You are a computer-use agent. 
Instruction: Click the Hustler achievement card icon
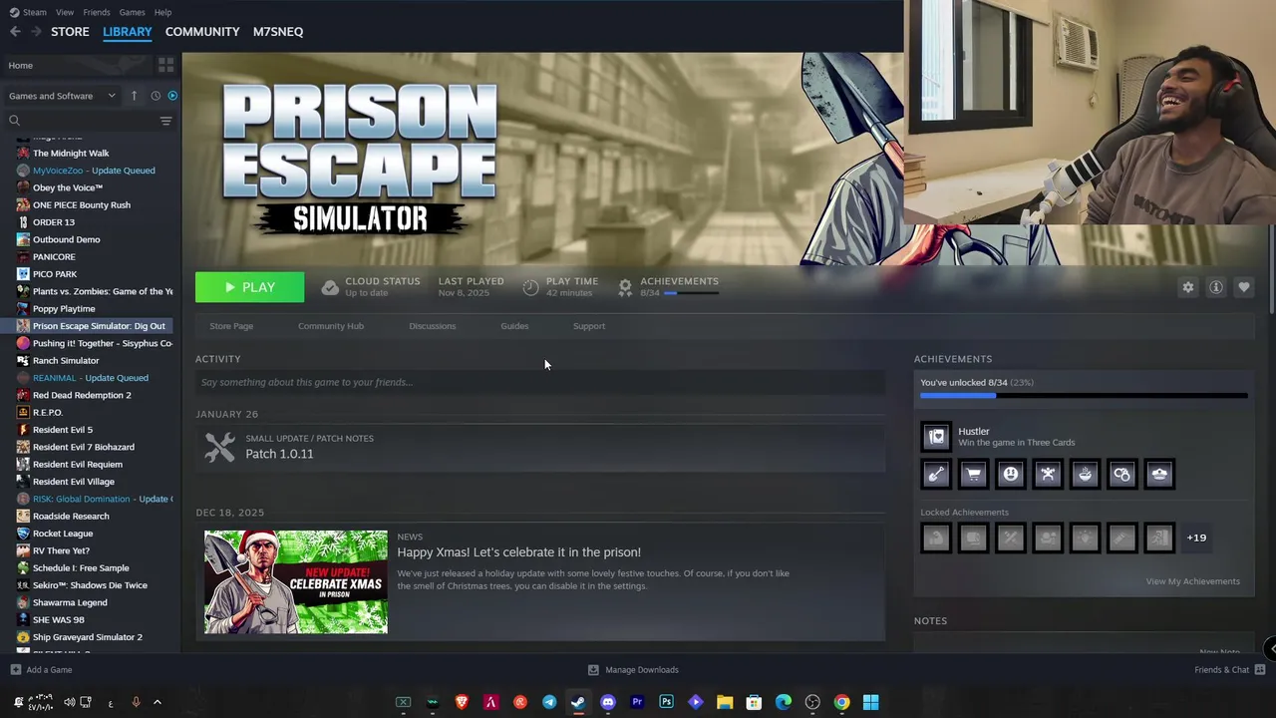point(936,437)
